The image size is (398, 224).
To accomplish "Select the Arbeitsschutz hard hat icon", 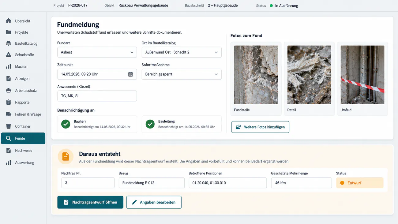I will pyautogui.click(x=9, y=91).
